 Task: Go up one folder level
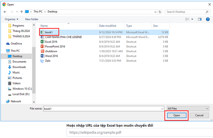[22, 12]
